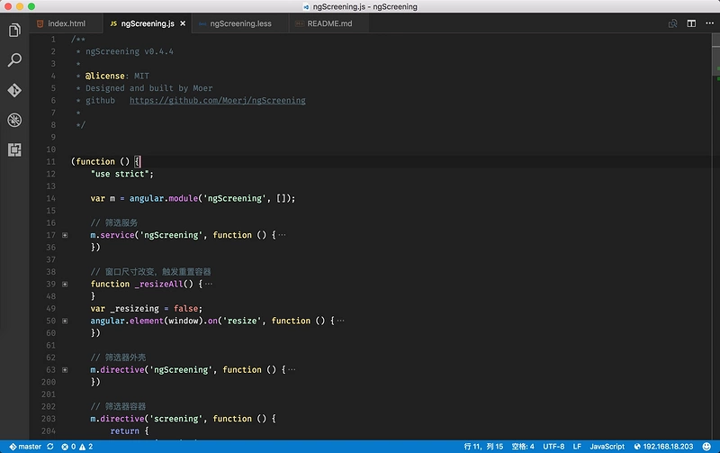Click the git sync icon in the status bar
This screenshot has height=453, width=720.
click(50, 446)
